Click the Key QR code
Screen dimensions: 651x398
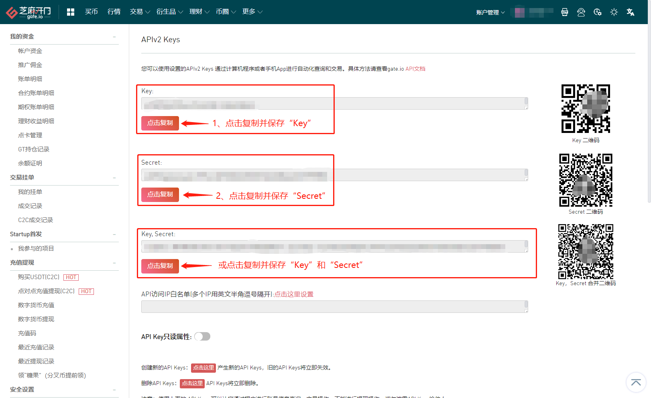pyautogui.click(x=586, y=108)
